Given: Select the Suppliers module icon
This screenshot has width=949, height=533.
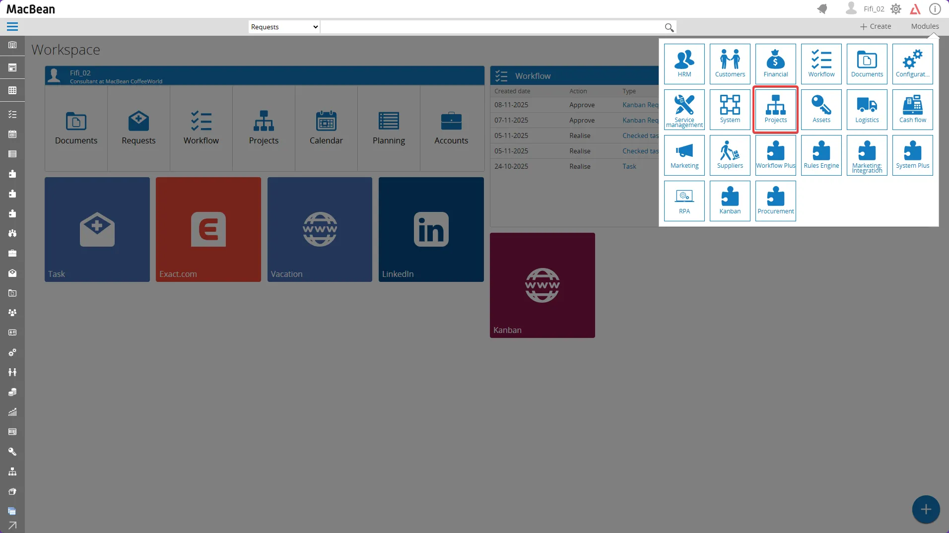Looking at the screenshot, I should [x=730, y=155].
